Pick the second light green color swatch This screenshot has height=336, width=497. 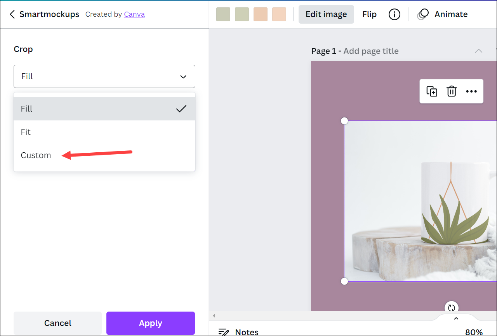(x=242, y=14)
